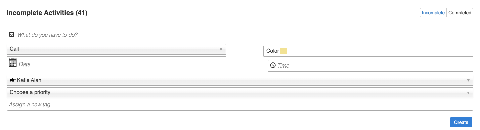Click the Incomplete Activities (41) heading

coord(47,13)
